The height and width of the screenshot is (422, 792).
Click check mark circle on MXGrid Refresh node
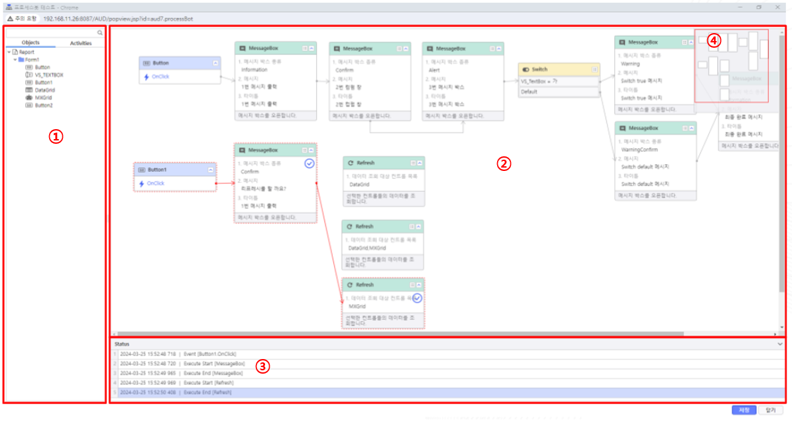click(418, 298)
